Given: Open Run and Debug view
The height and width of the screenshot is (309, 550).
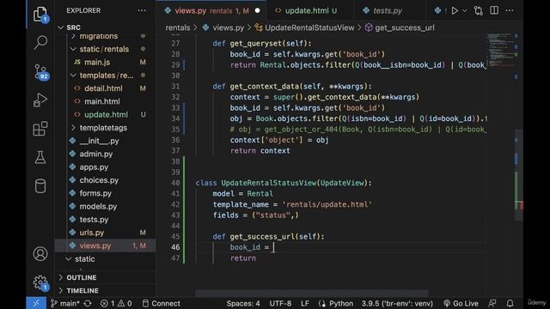Looking at the screenshot, I should pos(40,100).
